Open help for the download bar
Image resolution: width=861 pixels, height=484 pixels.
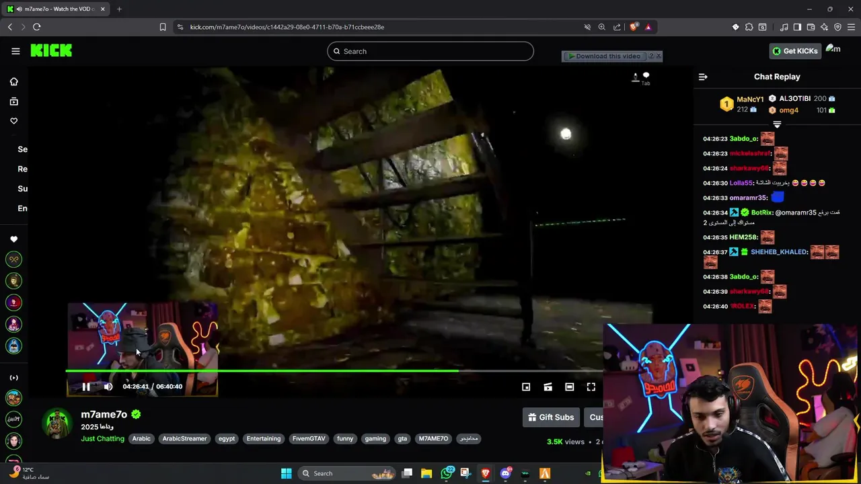click(650, 56)
